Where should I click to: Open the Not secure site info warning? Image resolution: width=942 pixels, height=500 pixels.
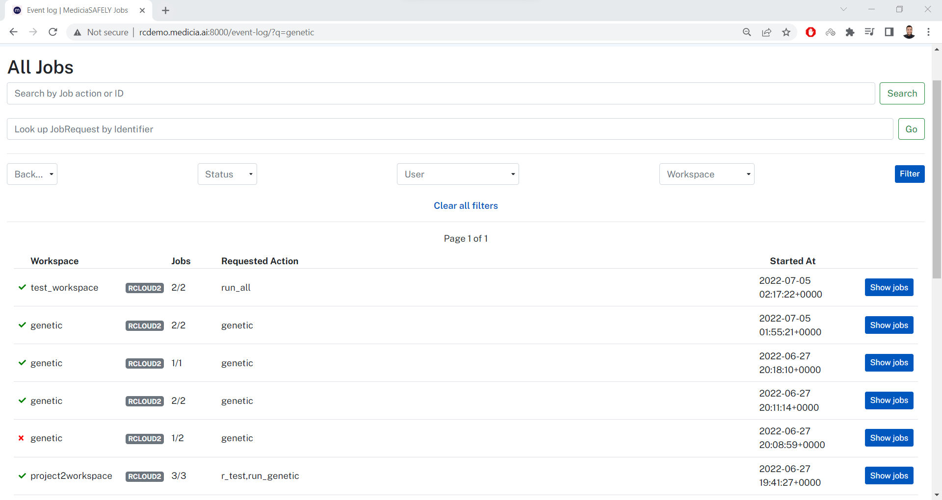[101, 32]
